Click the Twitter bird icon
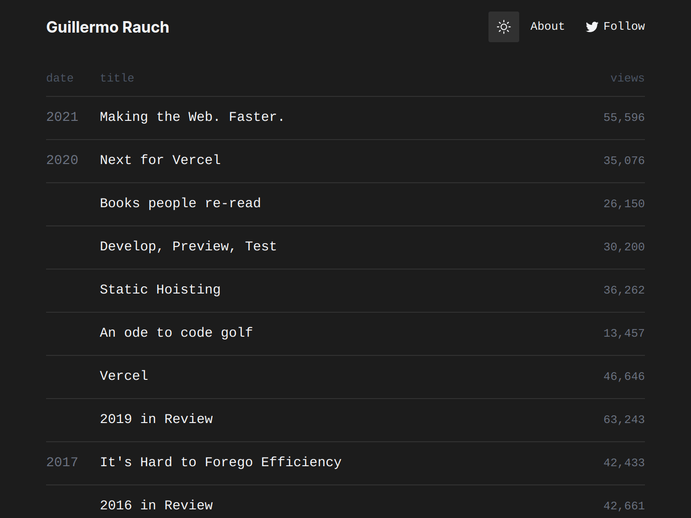The width and height of the screenshot is (691, 518). [x=592, y=27]
